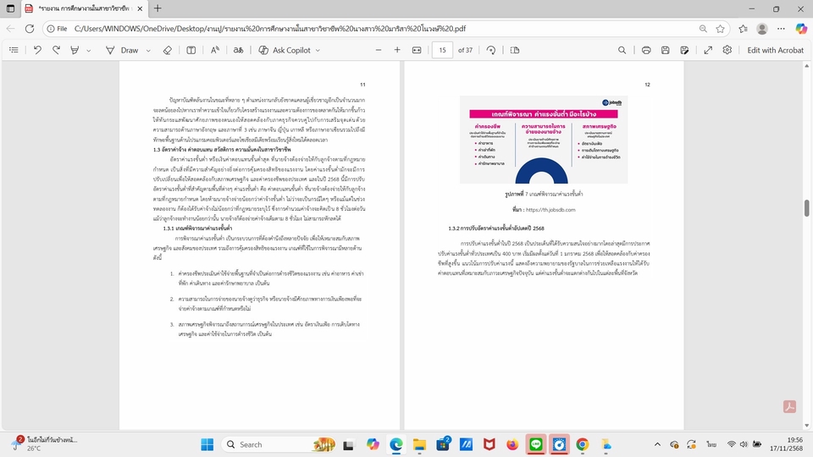Screen dimensions: 813x457
Task: Open a new browser tab
Action: pos(158,8)
